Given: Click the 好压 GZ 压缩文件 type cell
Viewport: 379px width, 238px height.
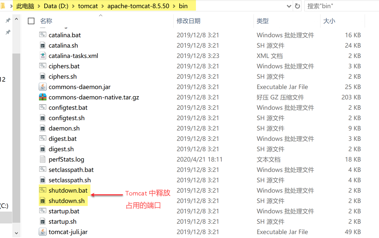Looking at the screenshot, I should click(280, 97).
